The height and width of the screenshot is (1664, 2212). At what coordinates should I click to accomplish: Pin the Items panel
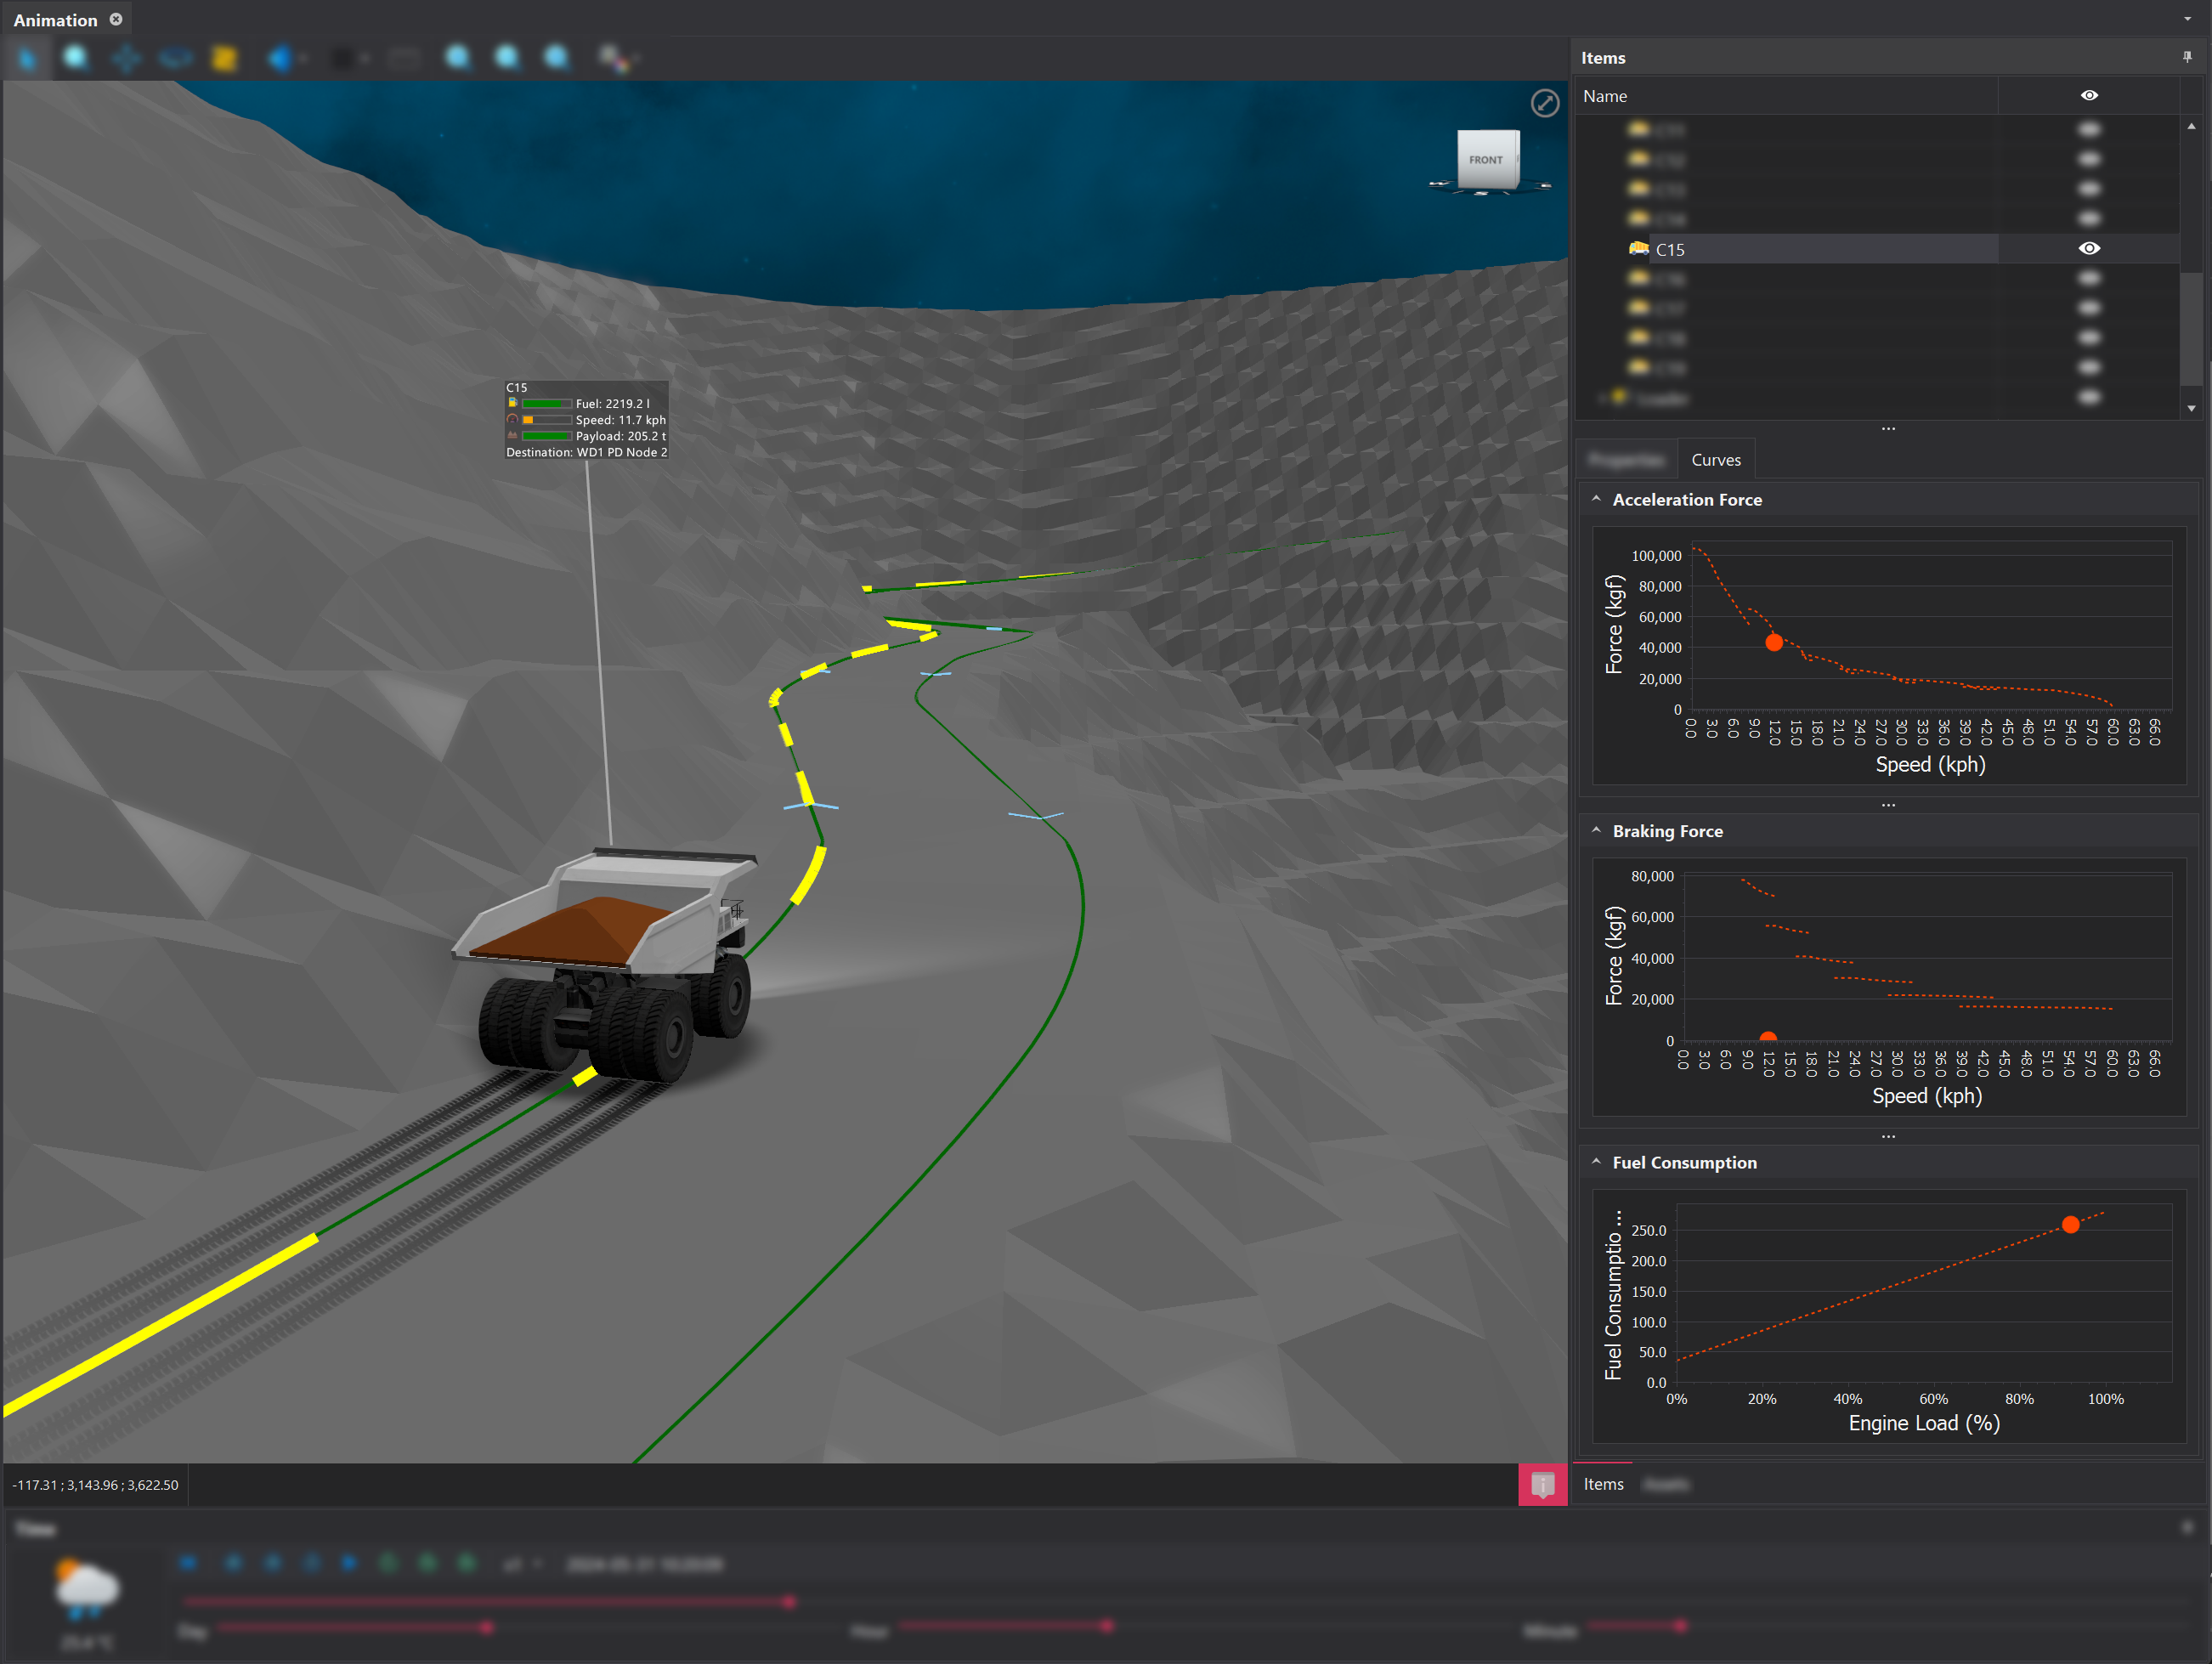(2187, 57)
